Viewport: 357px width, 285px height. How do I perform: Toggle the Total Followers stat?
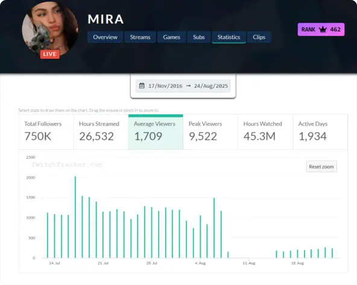[x=46, y=132]
